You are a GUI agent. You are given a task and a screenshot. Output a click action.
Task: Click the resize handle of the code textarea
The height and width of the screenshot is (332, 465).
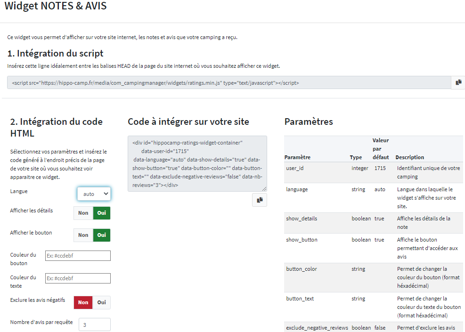(264, 188)
